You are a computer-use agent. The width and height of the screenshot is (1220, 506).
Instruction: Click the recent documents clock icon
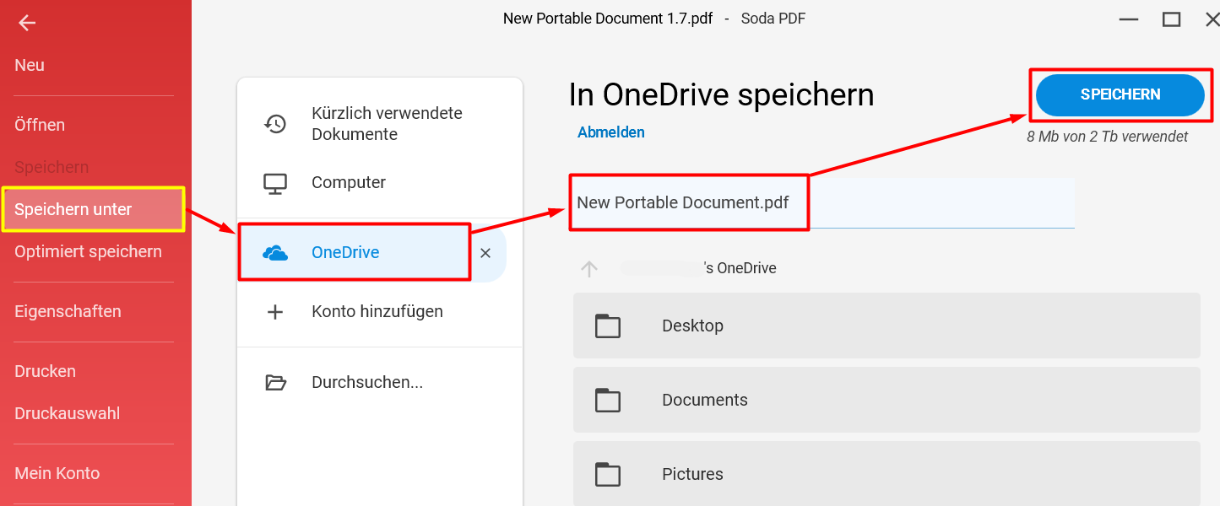point(275,124)
